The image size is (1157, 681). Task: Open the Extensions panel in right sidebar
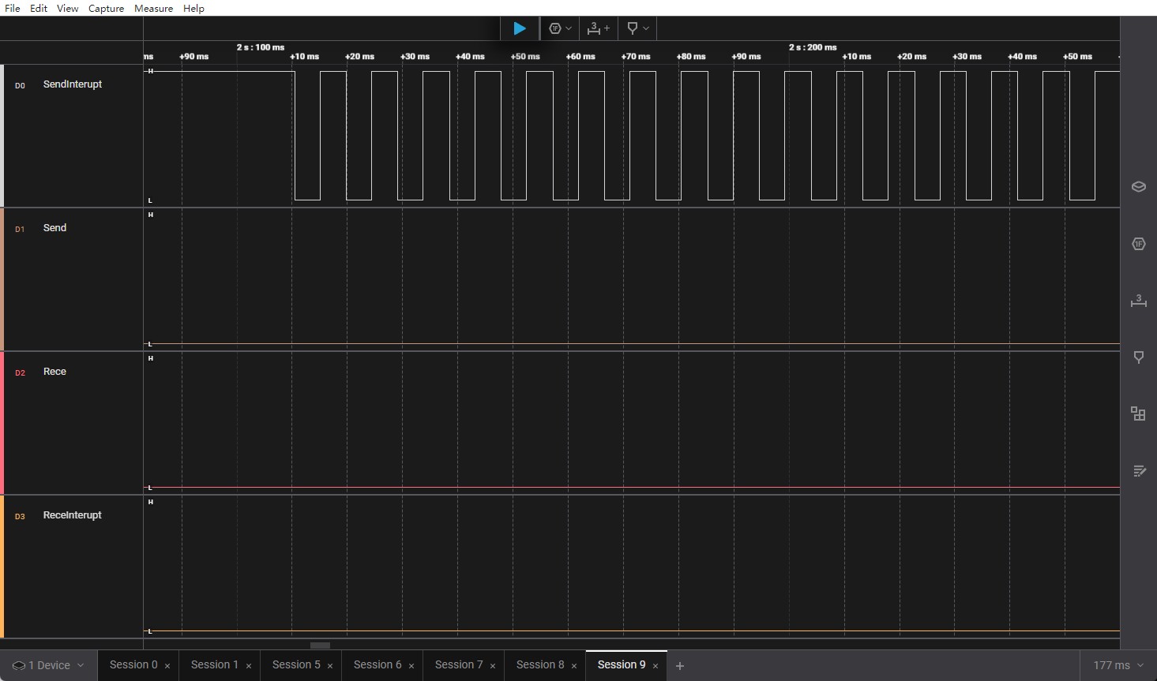(1138, 414)
